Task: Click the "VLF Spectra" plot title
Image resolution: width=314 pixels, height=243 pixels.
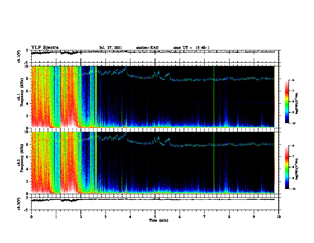Action: pyautogui.click(x=45, y=48)
